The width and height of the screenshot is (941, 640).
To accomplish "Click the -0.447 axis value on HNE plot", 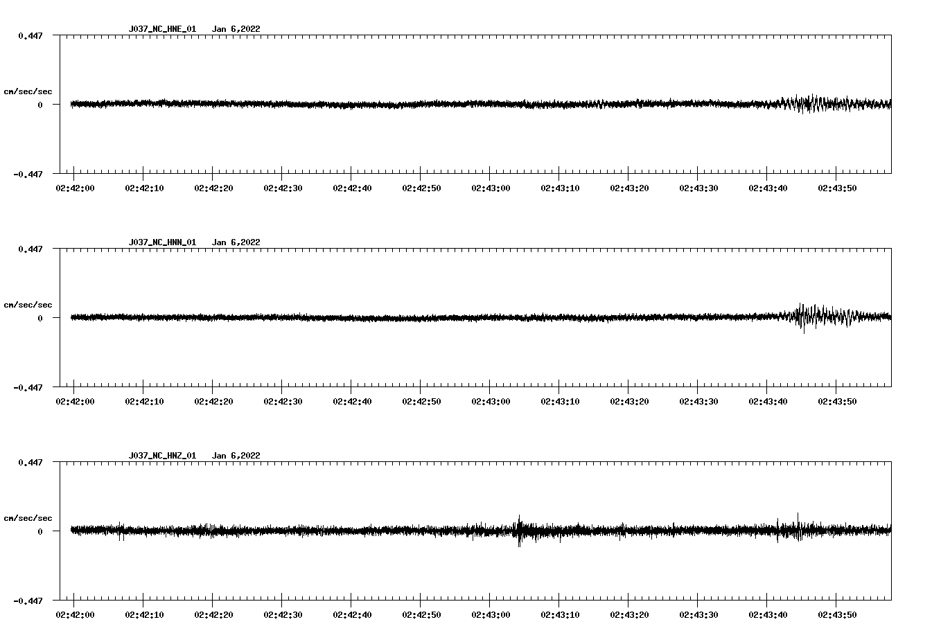I will coord(28,174).
